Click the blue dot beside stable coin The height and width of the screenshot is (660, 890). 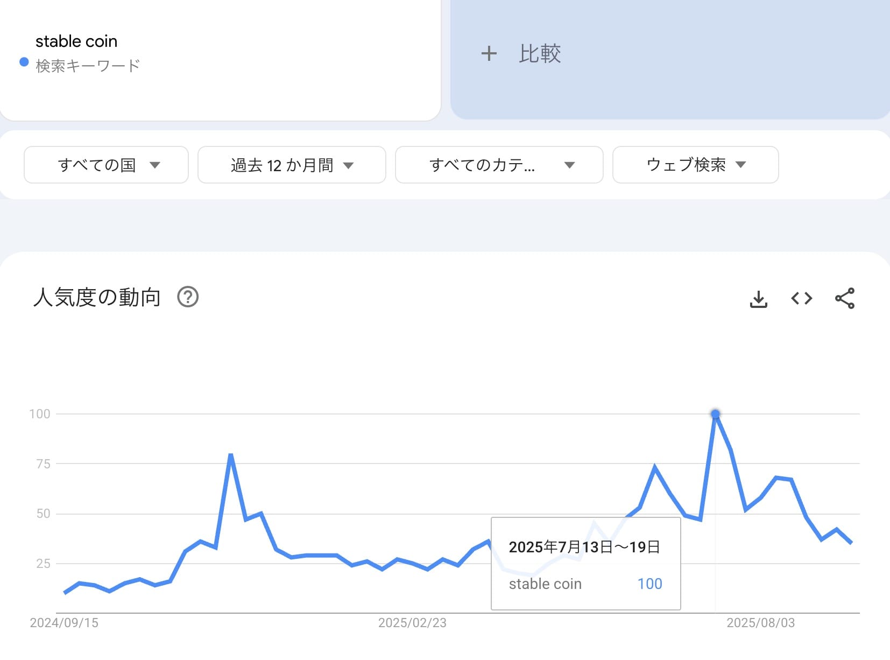(x=24, y=62)
